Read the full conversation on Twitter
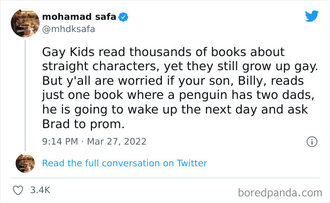Viewport: 330px width, 203px height. [124, 163]
